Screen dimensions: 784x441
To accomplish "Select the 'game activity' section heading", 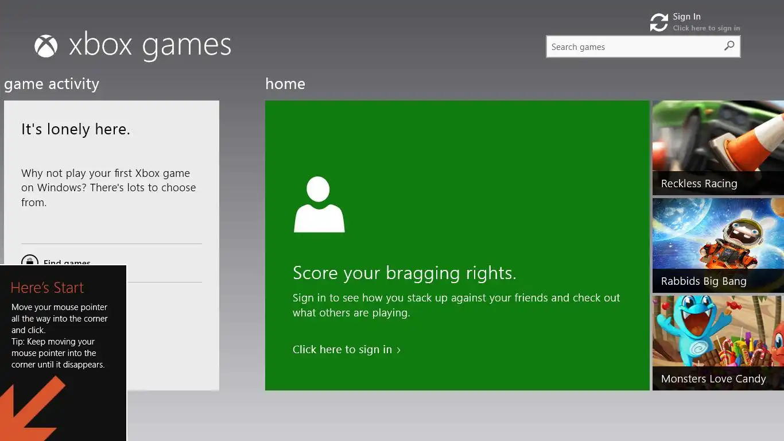I will (x=52, y=84).
